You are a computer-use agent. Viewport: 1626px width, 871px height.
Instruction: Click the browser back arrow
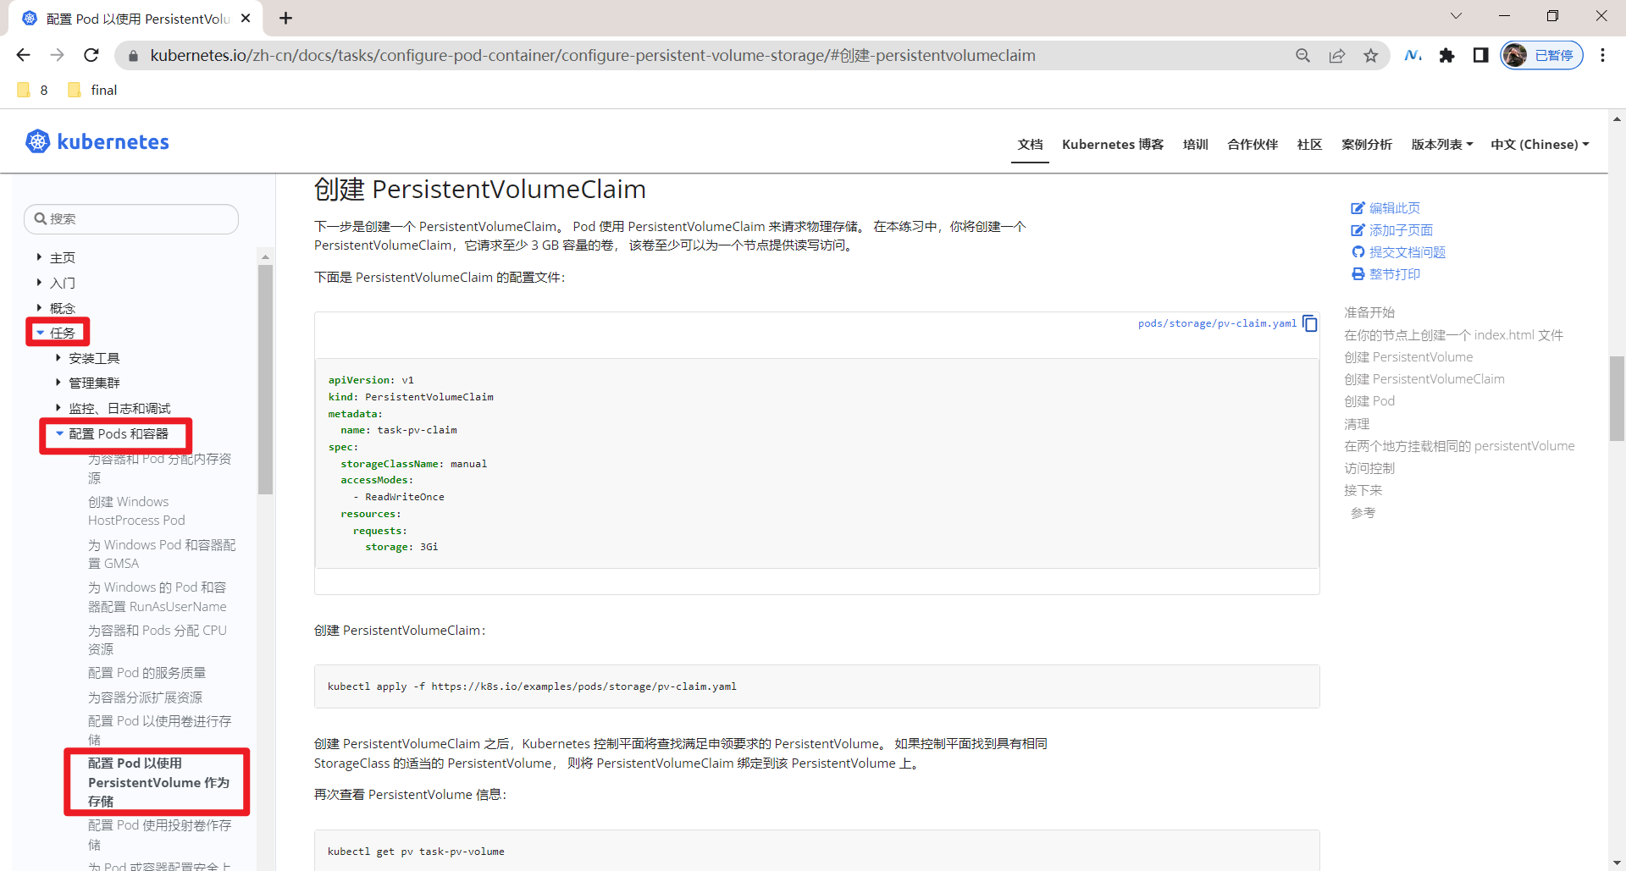[x=23, y=55]
